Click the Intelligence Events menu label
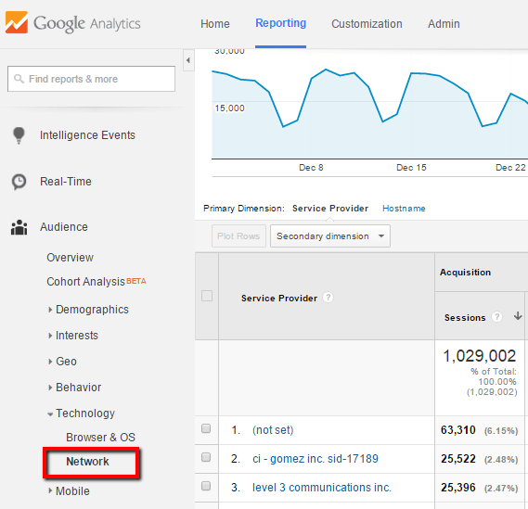The width and height of the screenshot is (528, 509). pyautogui.click(x=87, y=135)
